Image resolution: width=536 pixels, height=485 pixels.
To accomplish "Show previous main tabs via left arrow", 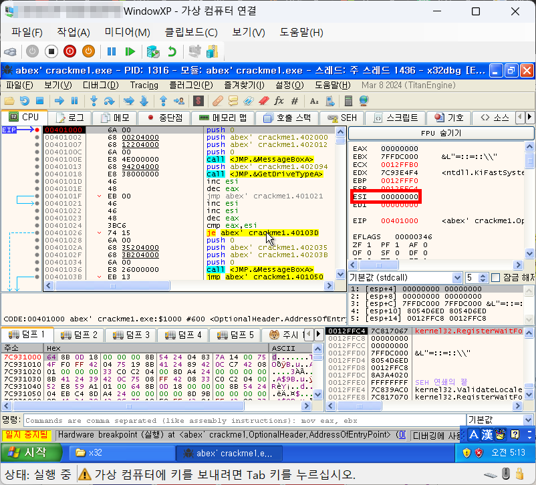I will point(520,118).
